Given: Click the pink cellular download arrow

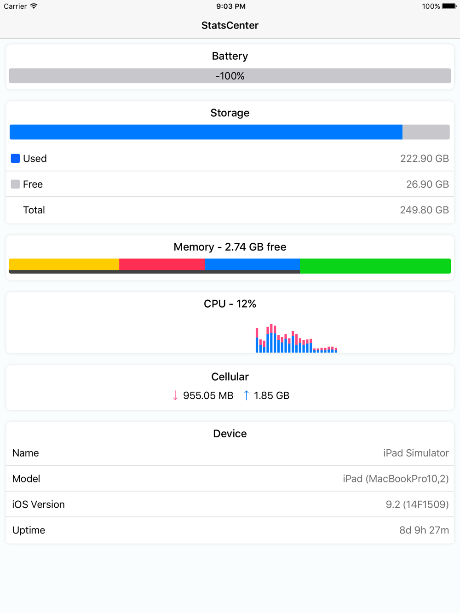Looking at the screenshot, I should (175, 395).
